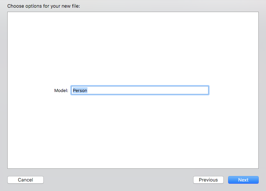The image size is (266, 191).
Task: Click the Cancel button at bottom left
Action: pyautogui.click(x=26, y=180)
